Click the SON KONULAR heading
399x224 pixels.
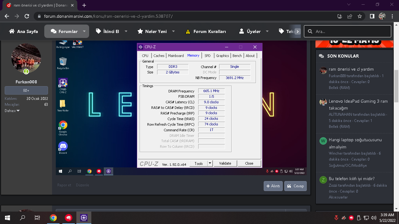(343, 56)
